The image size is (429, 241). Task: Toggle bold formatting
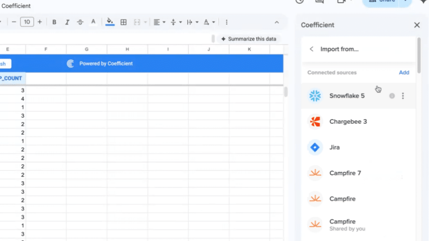54,22
